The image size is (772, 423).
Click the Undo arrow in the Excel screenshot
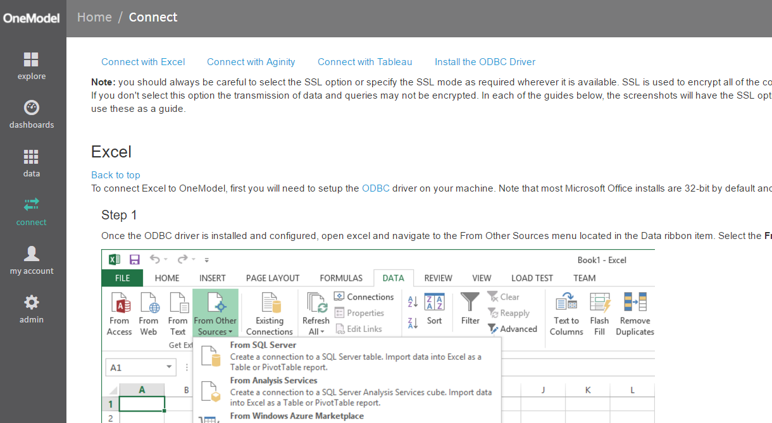155,259
